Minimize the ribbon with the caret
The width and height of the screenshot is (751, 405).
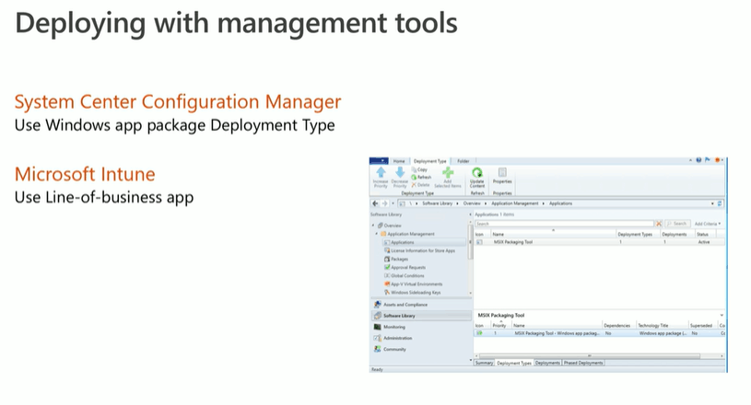691,161
